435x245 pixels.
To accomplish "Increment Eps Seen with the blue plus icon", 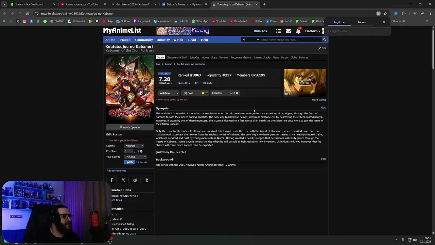I will tap(141, 151).
